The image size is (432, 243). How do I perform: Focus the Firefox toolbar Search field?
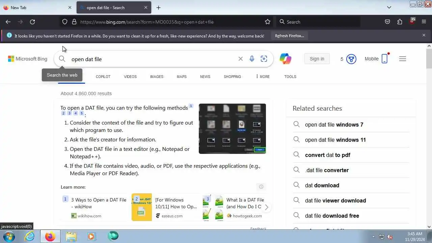tap(318, 22)
